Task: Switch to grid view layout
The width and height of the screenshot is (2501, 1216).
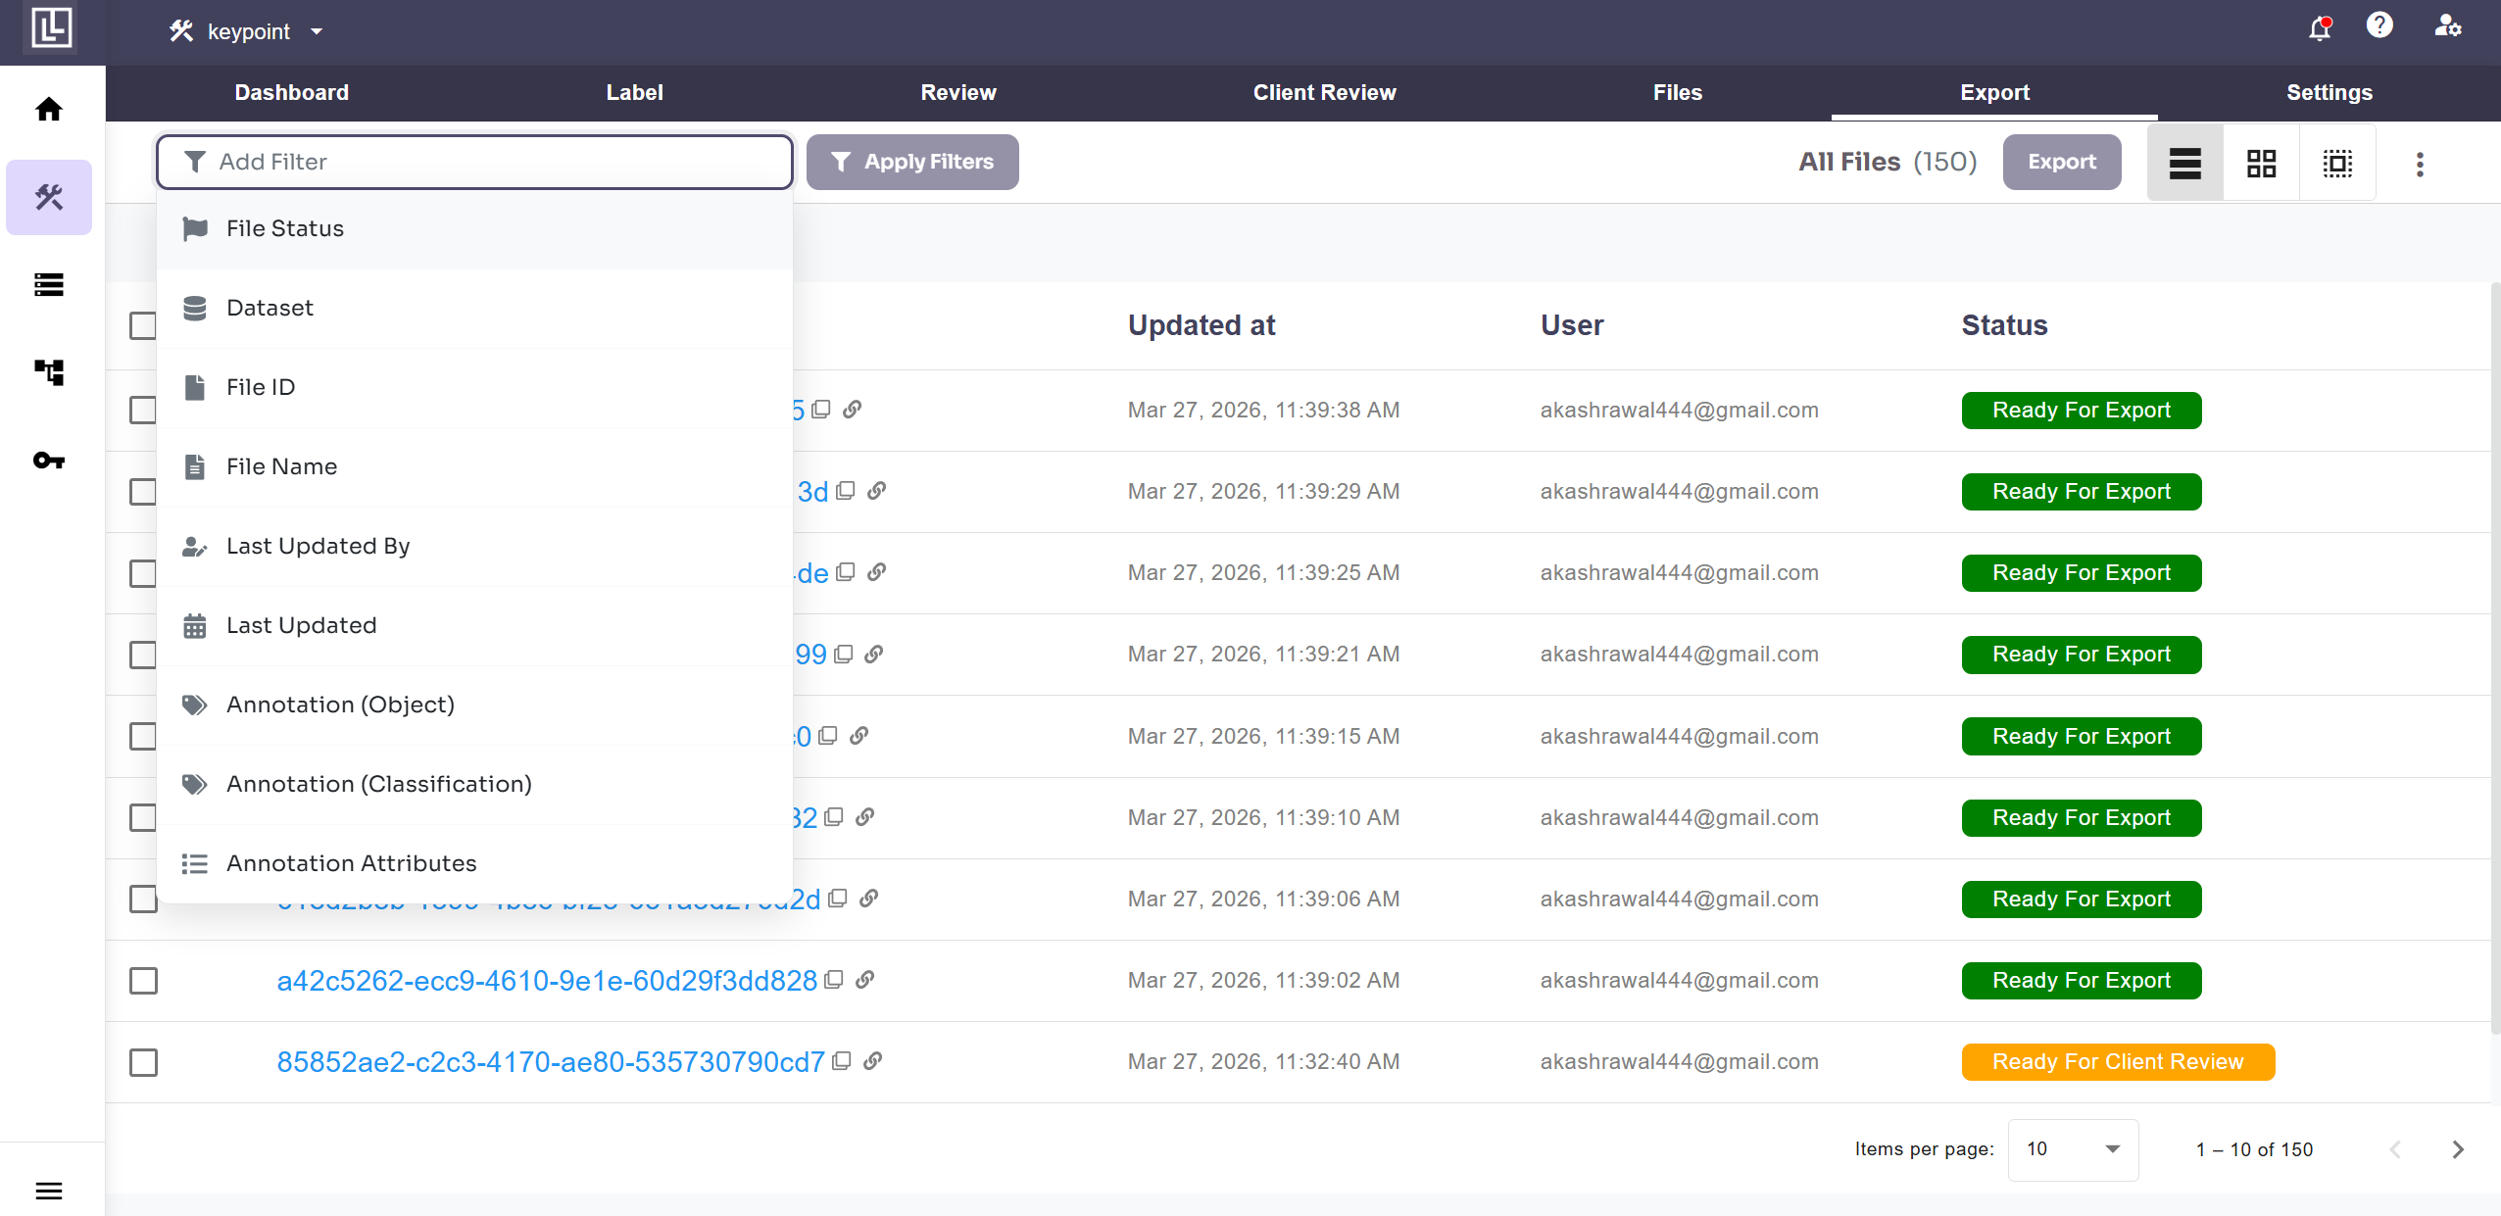Action: point(2261,163)
